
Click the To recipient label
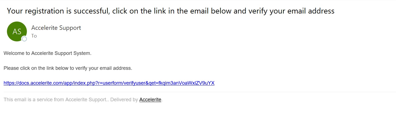(x=34, y=36)
